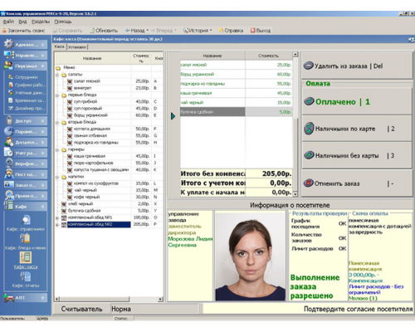Click the Верифик... section icon

point(8,164)
